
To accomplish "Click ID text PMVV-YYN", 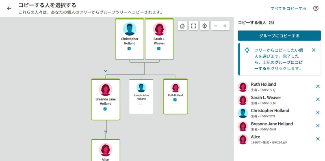I will point(268,116).
